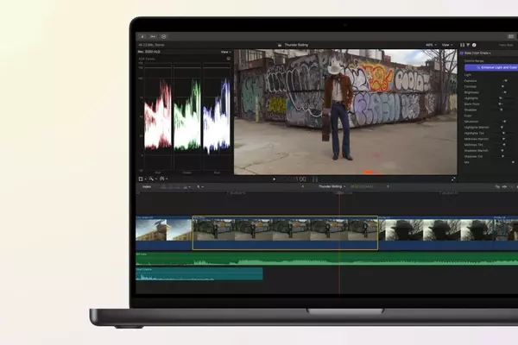
Task: Click the import media icon in toolbar
Action: pyautogui.click(x=142, y=36)
